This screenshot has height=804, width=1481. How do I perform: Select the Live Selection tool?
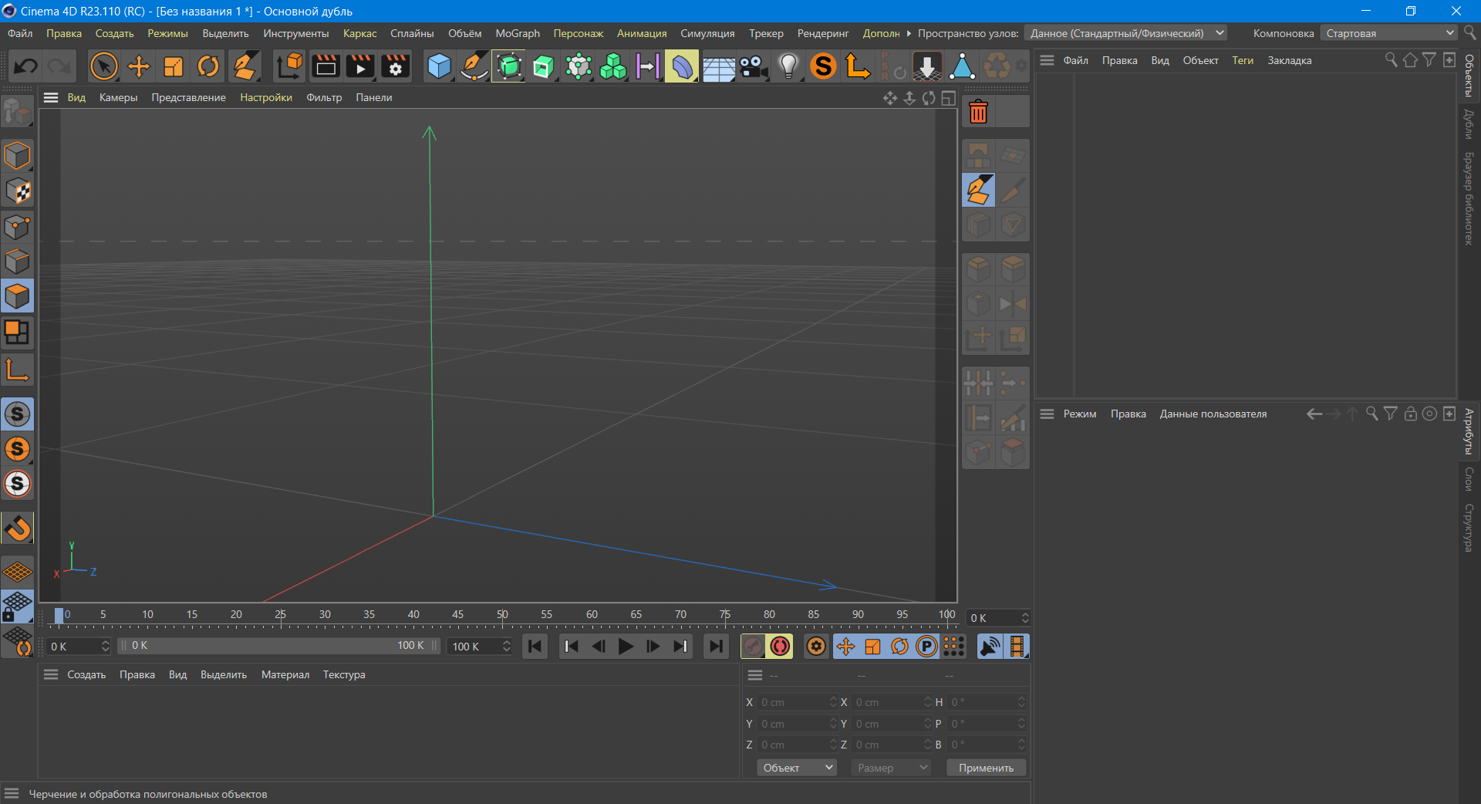pos(103,66)
